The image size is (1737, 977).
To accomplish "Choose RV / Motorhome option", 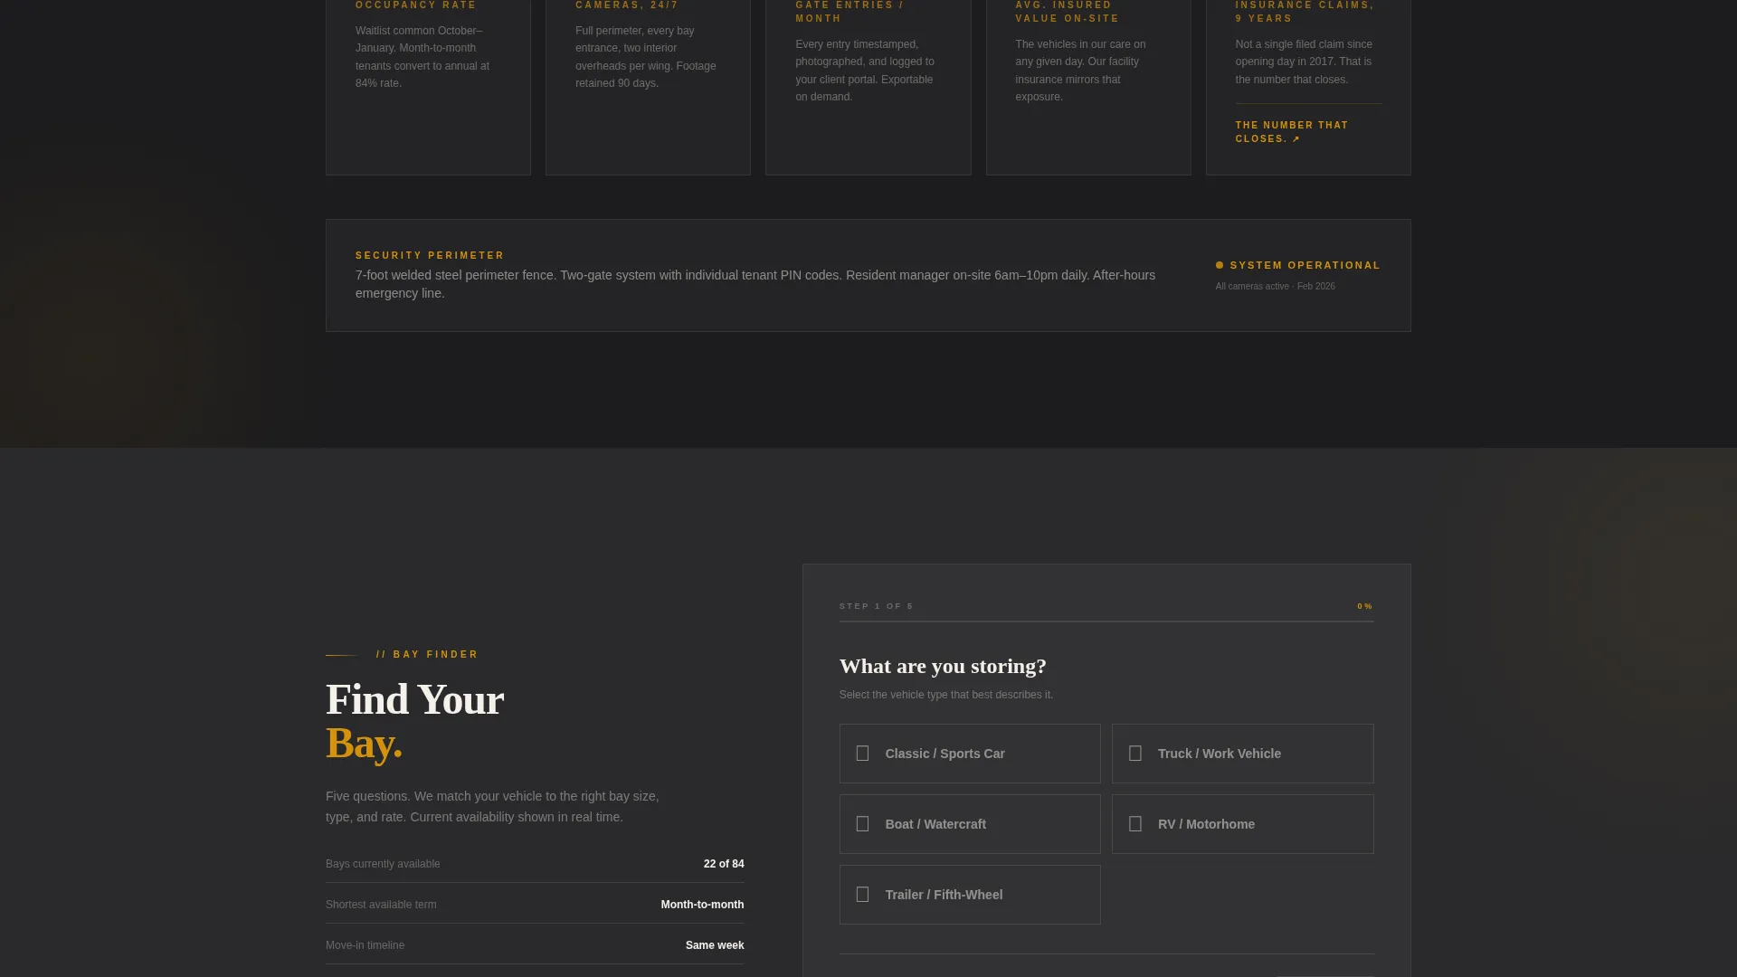I will 1242,824.
